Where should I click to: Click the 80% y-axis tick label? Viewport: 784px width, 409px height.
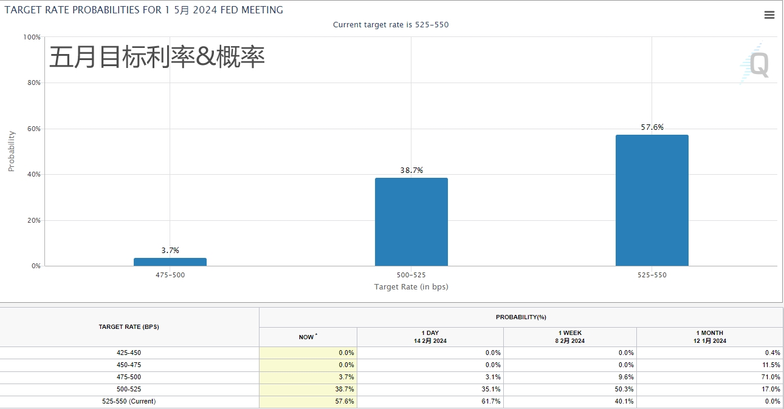click(x=33, y=83)
